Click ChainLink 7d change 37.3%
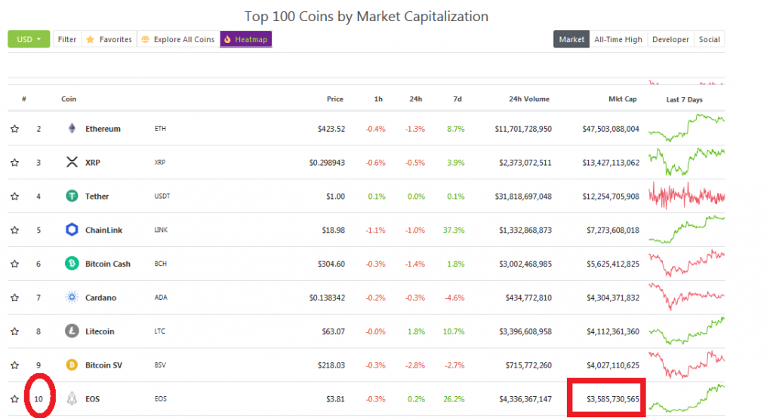 pos(454,230)
